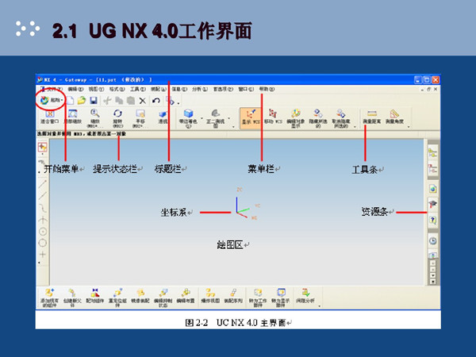Click the Paste clipboard icon
The width and height of the screenshot is (476, 357).
pyautogui.click(x=131, y=101)
